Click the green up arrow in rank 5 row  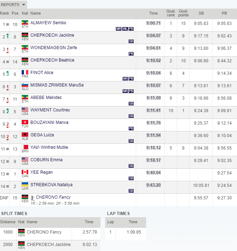7,73
